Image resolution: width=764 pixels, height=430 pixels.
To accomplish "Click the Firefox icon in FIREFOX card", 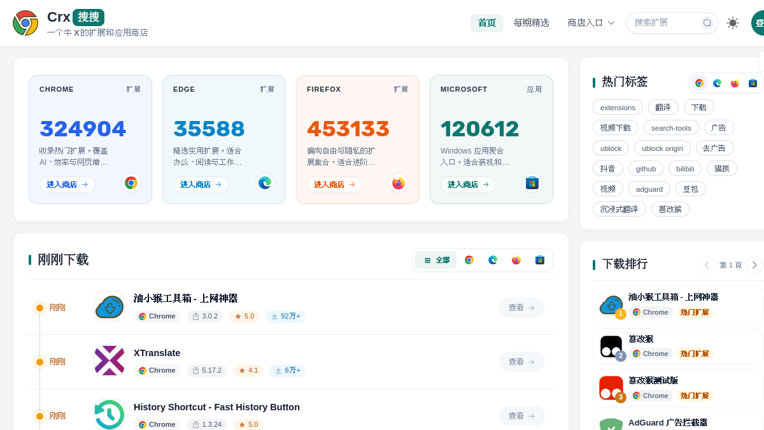I will pos(399,183).
